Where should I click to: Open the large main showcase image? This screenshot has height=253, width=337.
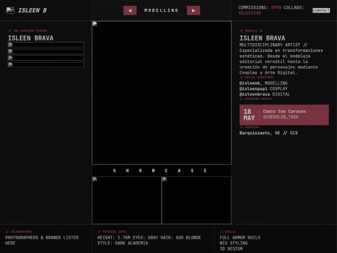click(x=162, y=92)
